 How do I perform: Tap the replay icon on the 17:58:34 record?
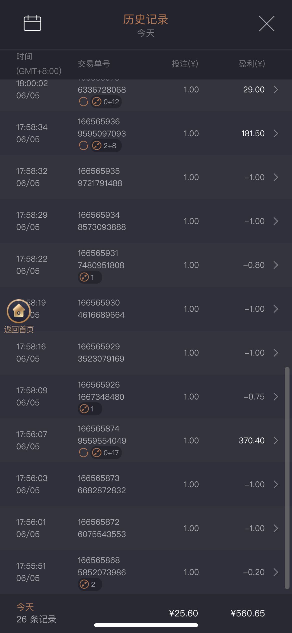coord(83,145)
